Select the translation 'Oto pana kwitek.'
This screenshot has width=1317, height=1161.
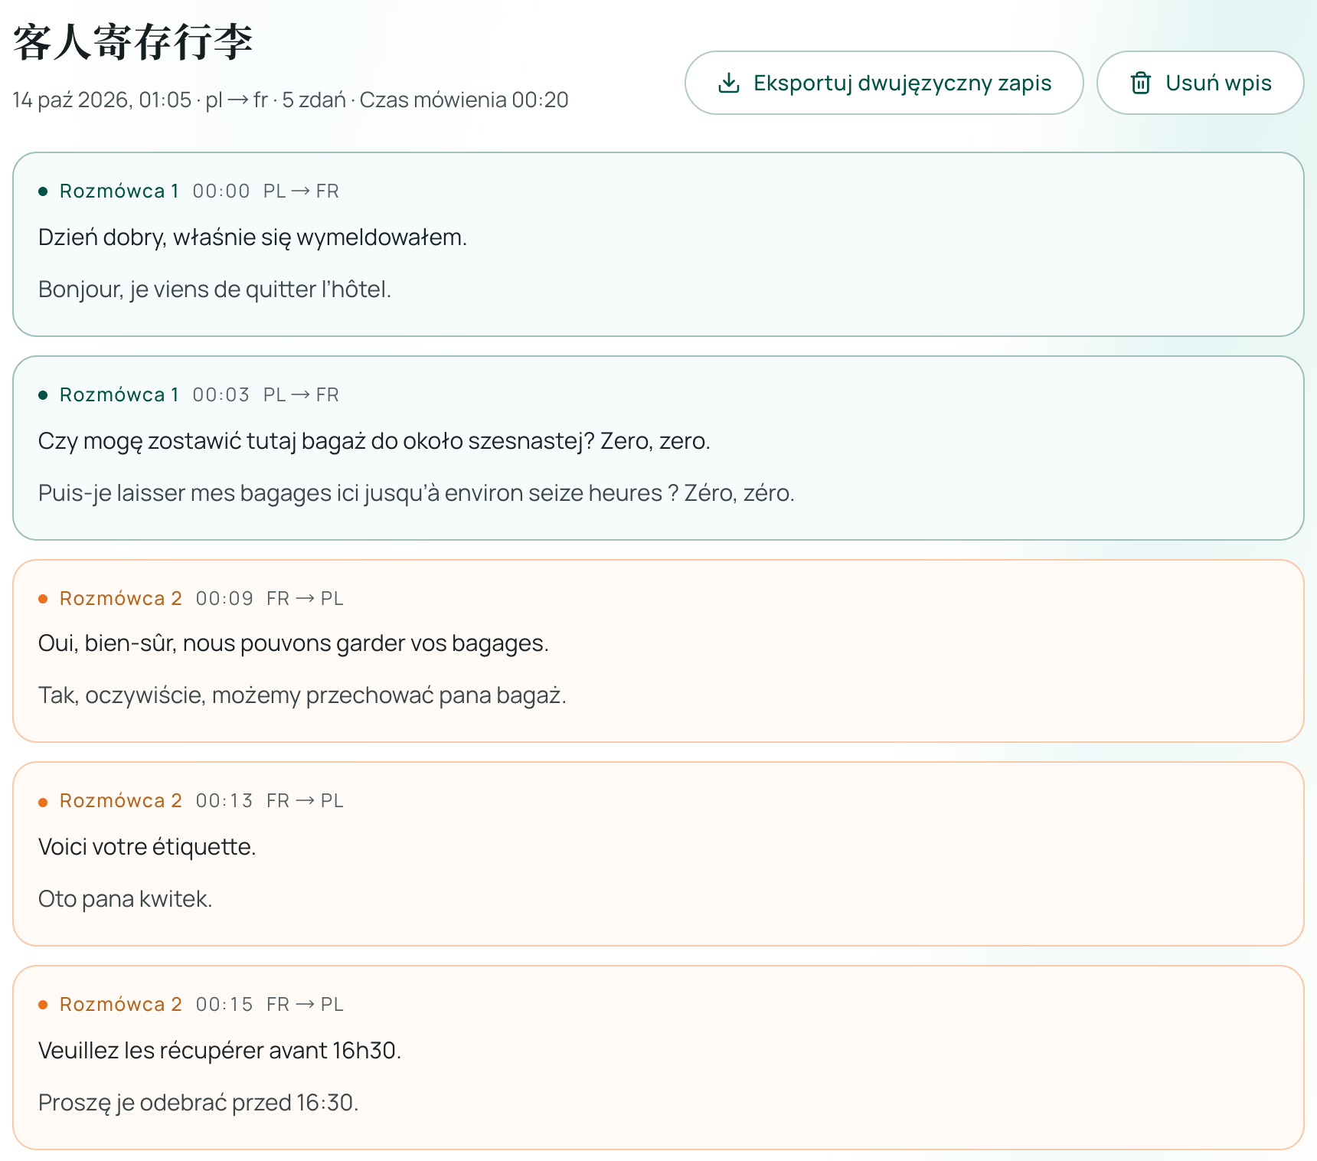pos(126,899)
